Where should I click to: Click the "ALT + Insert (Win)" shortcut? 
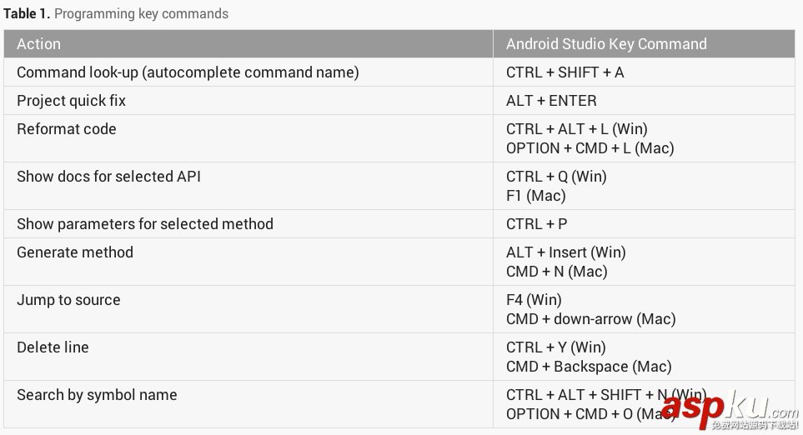565,252
